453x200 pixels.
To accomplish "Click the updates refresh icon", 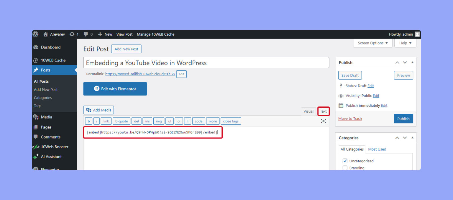I will click(72, 34).
